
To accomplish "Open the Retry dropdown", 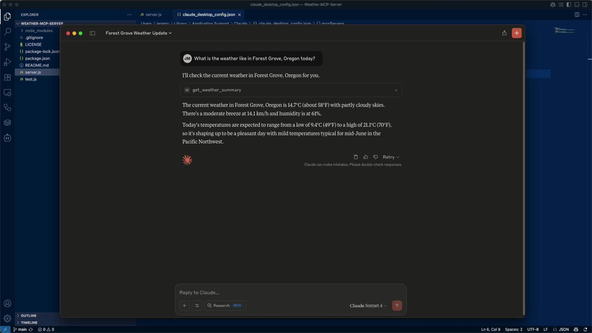I will 391,157.
